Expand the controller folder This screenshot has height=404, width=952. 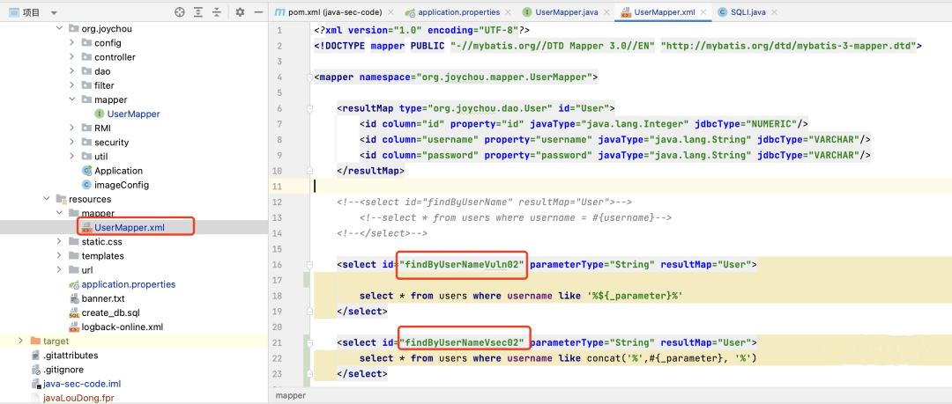point(72,57)
